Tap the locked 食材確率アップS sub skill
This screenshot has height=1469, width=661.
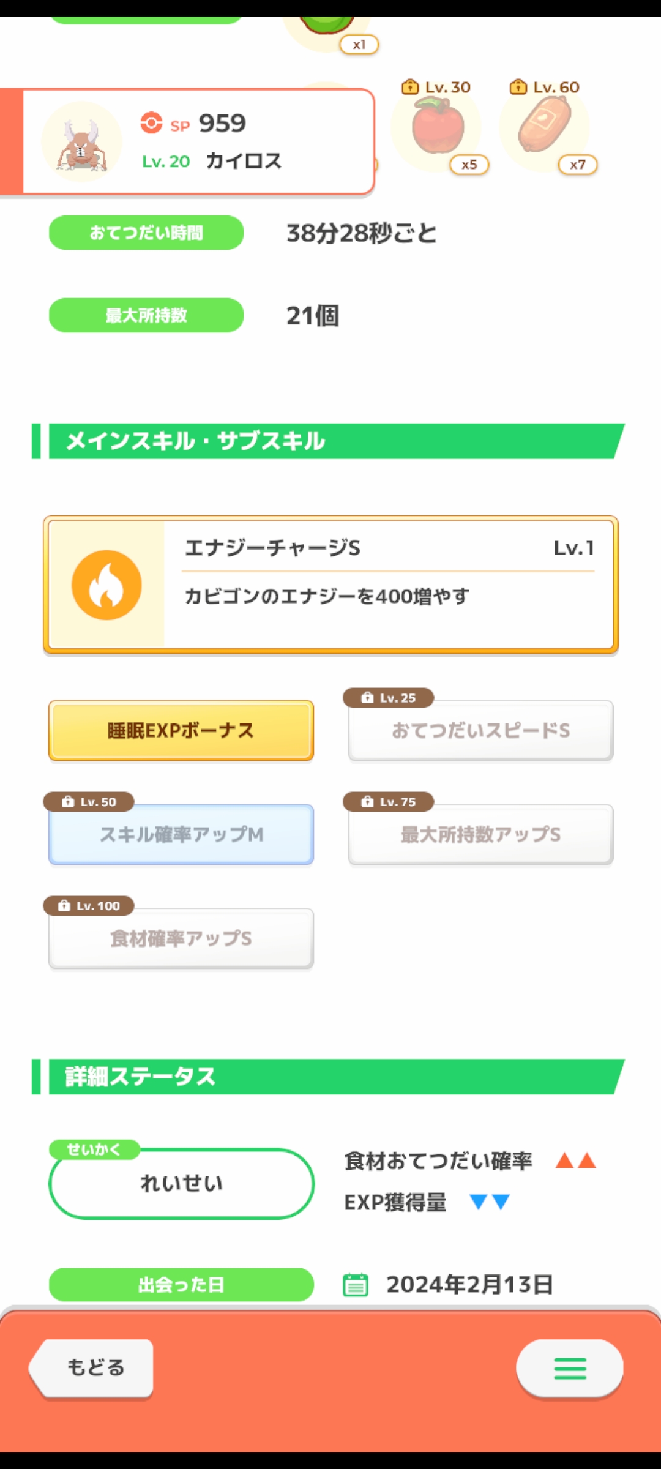point(181,939)
